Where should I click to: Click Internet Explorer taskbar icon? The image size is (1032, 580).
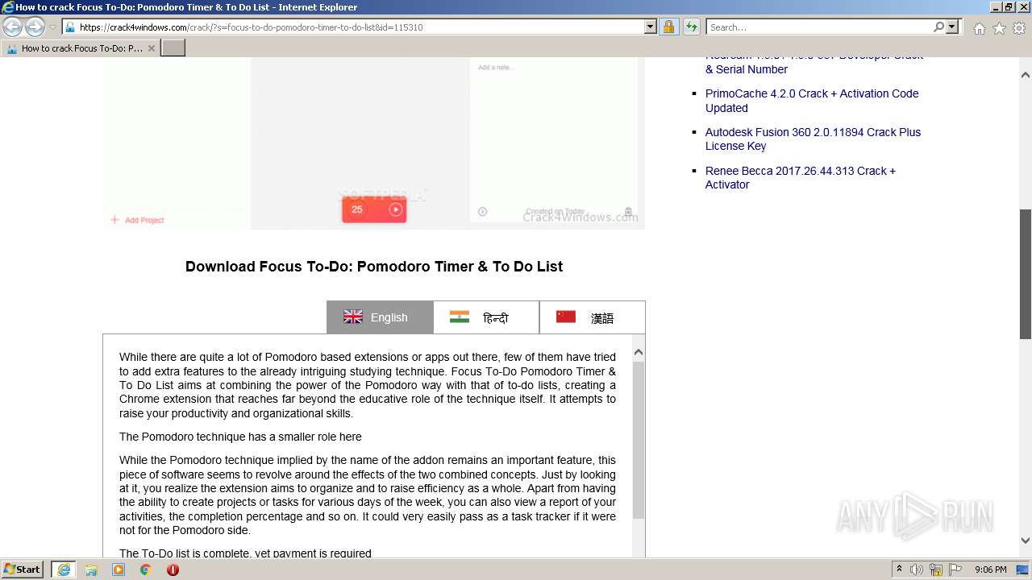point(63,570)
